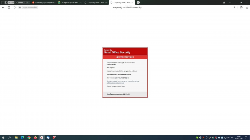250x140 pixels.
Task: Launch Google Chrome from taskbar
Action: [29, 137]
